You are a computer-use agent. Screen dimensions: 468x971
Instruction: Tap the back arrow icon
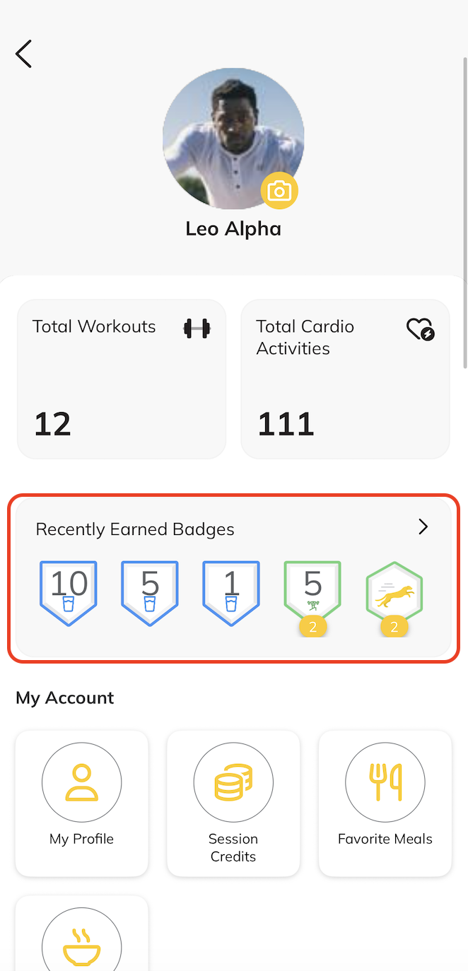[x=24, y=54]
